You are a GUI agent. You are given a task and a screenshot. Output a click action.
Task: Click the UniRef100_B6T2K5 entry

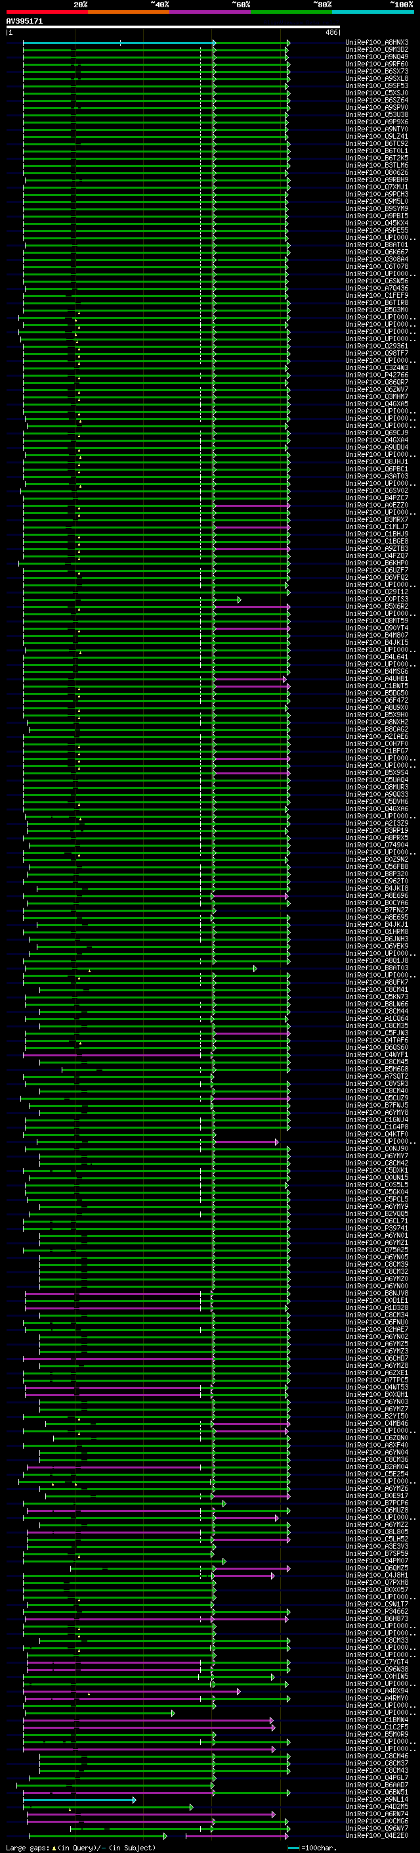click(x=377, y=158)
